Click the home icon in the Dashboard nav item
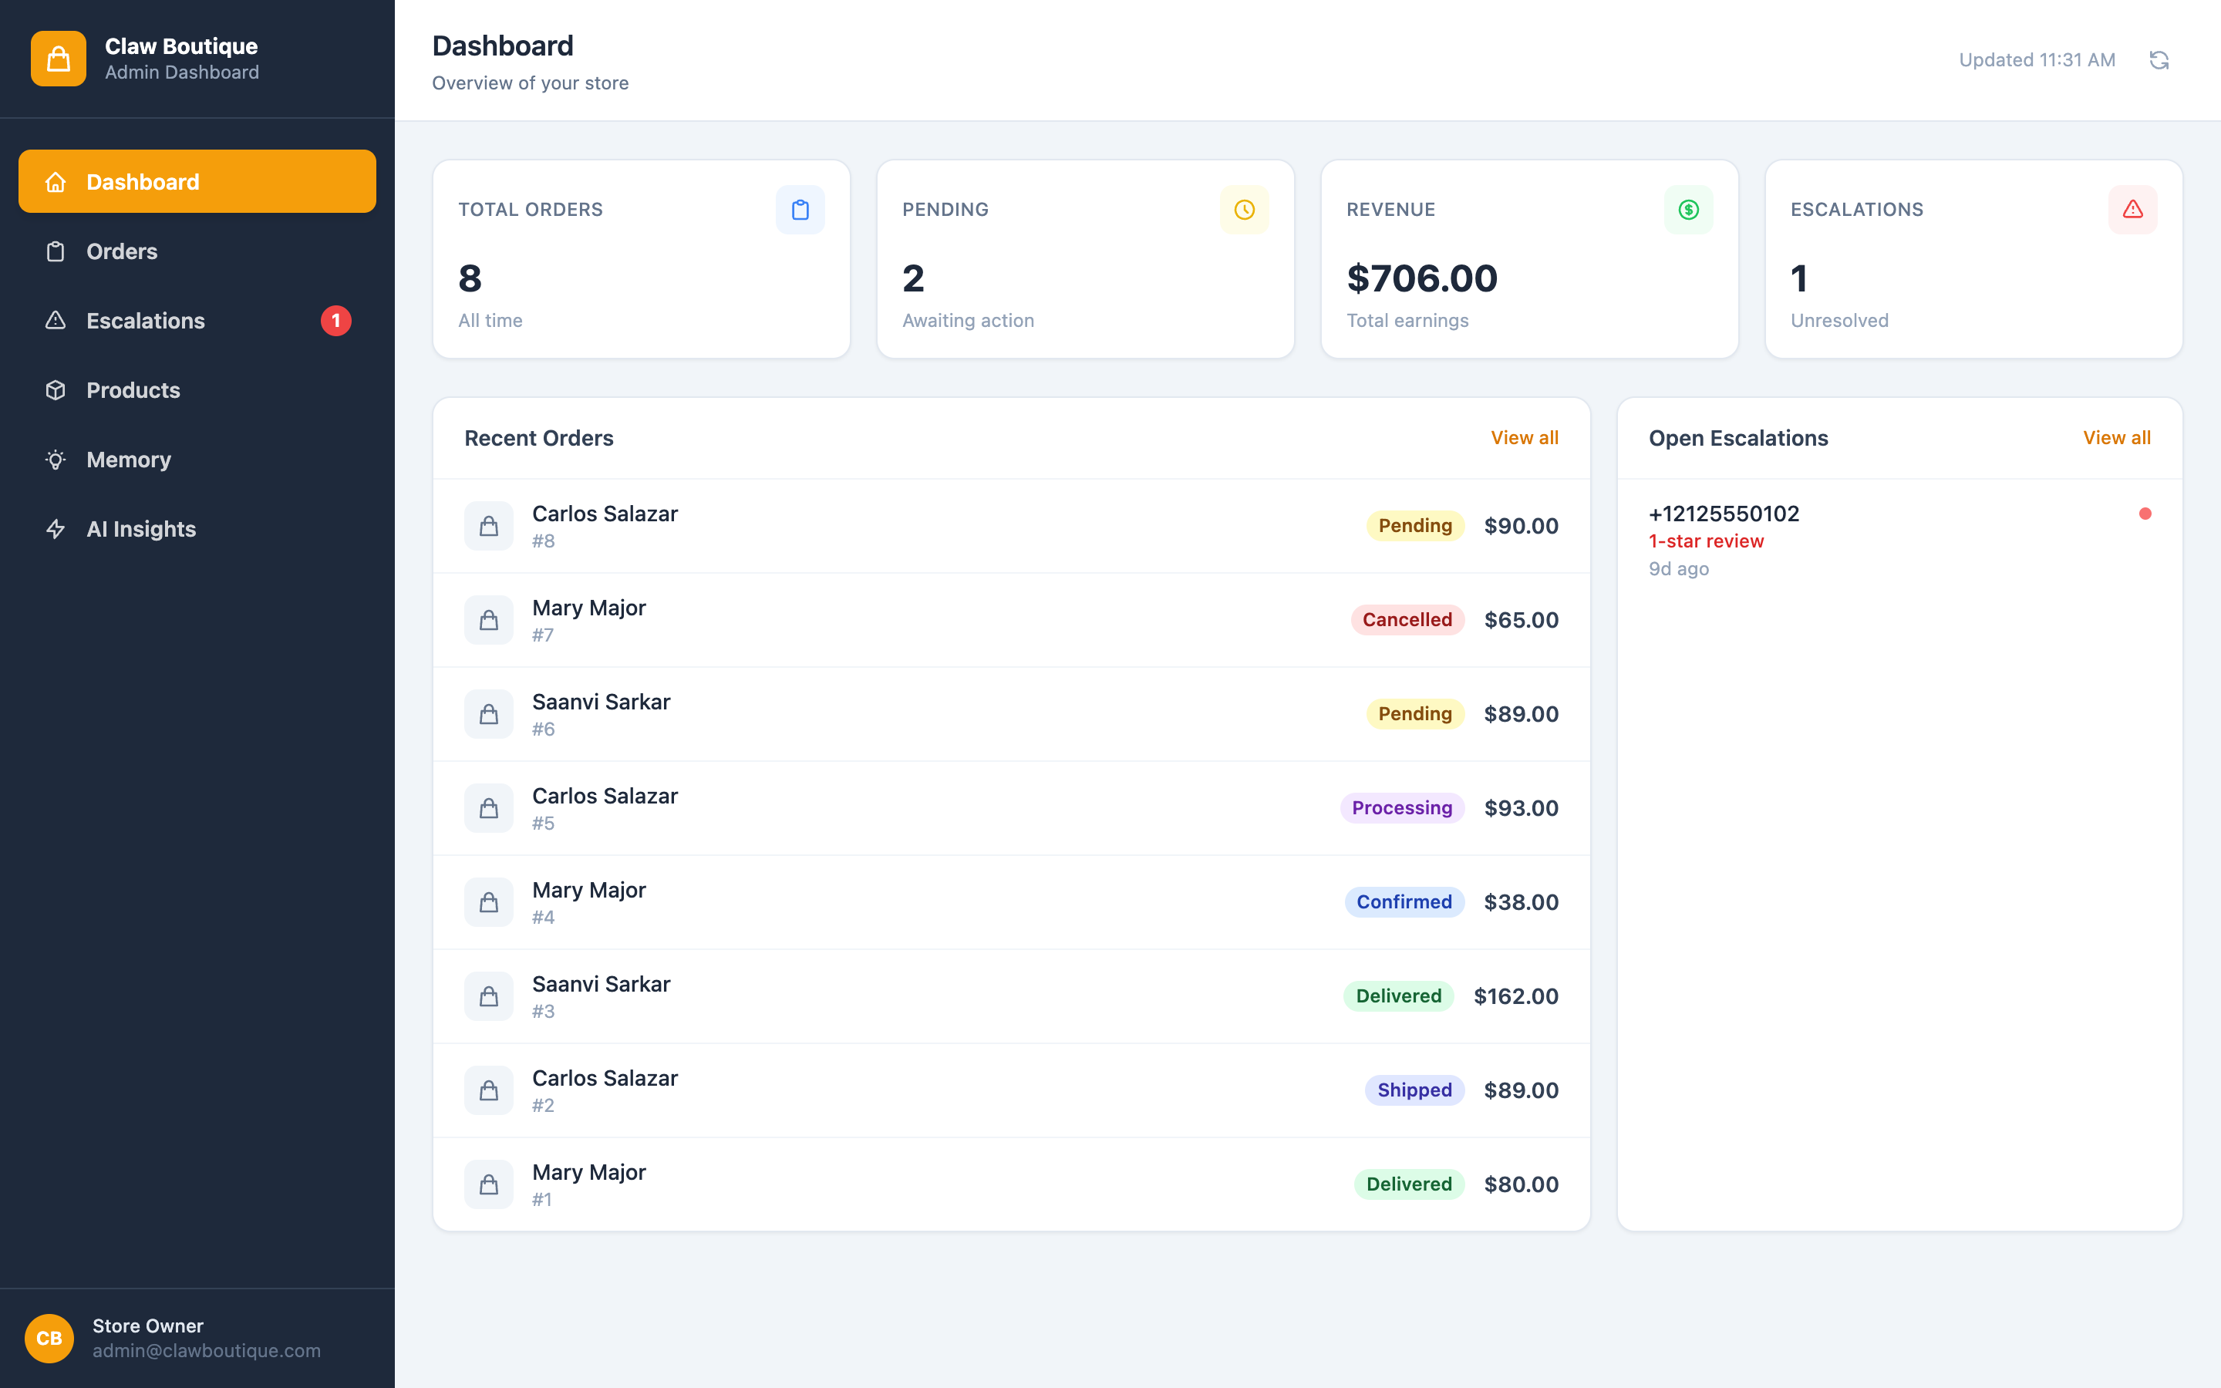The height and width of the screenshot is (1388, 2221). pos(56,182)
